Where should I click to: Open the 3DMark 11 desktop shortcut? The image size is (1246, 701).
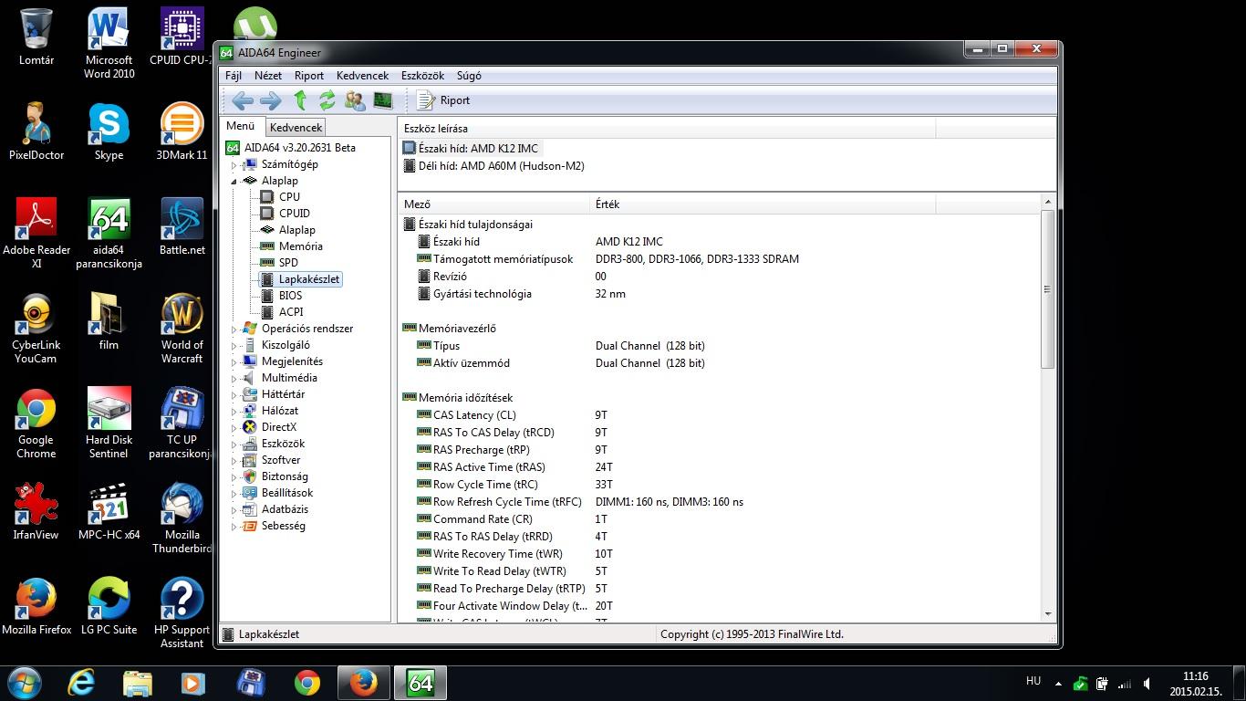click(182, 132)
